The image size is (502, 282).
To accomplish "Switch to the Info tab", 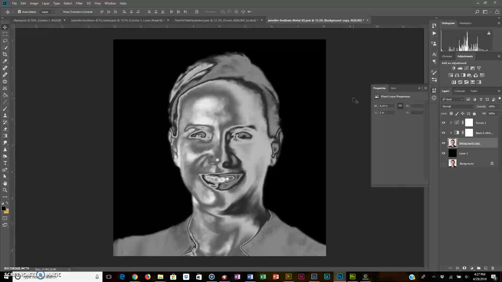I will coord(393,88).
